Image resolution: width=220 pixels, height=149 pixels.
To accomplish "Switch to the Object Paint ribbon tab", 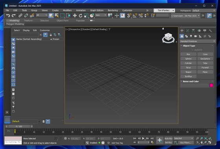I will coord(62,20).
